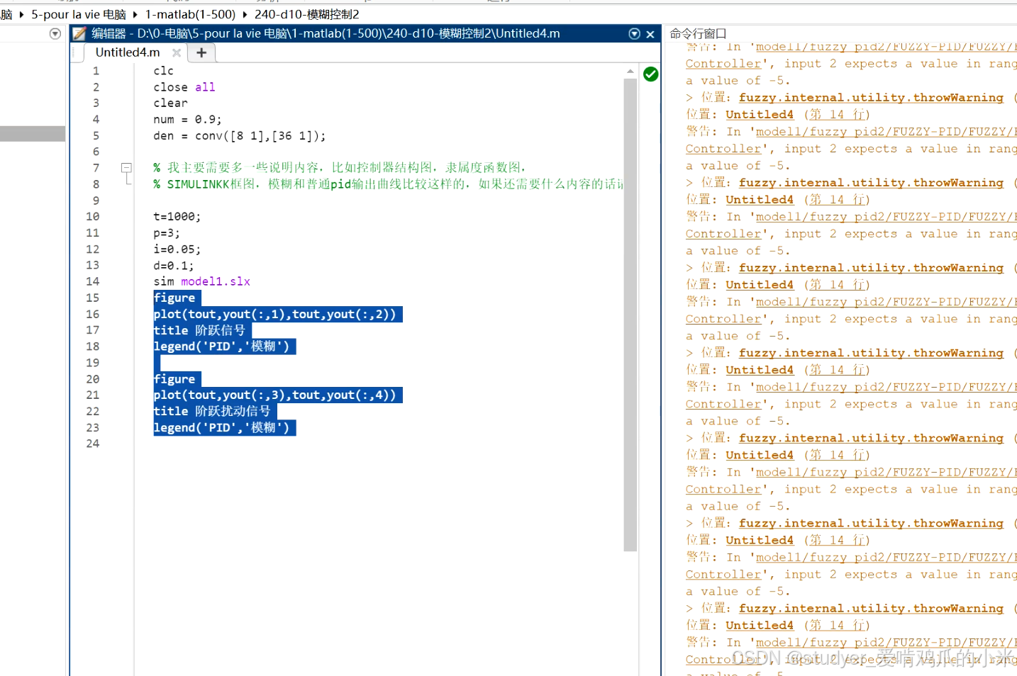1017x676 pixels.
Task: Place cursor on the 'clear' line
Action: (x=170, y=103)
